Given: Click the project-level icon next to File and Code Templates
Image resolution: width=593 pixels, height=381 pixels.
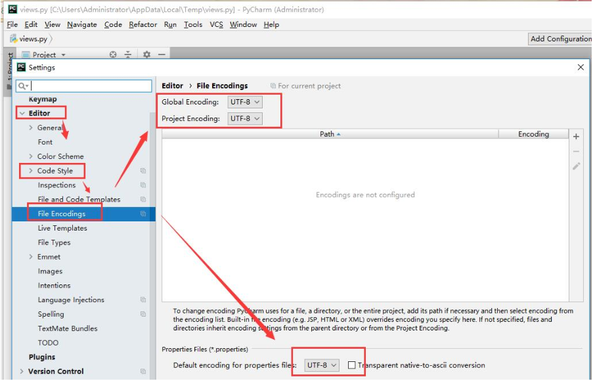Looking at the screenshot, I should 143,200.
